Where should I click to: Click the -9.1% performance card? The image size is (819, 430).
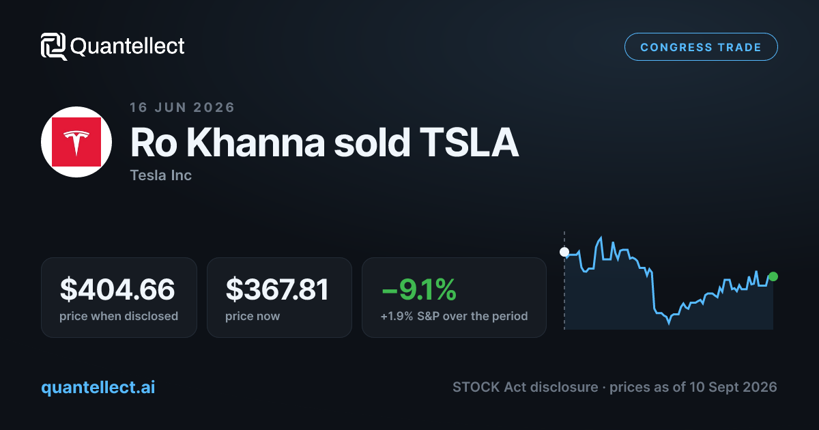pyautogui.click(x=454, y=298)
